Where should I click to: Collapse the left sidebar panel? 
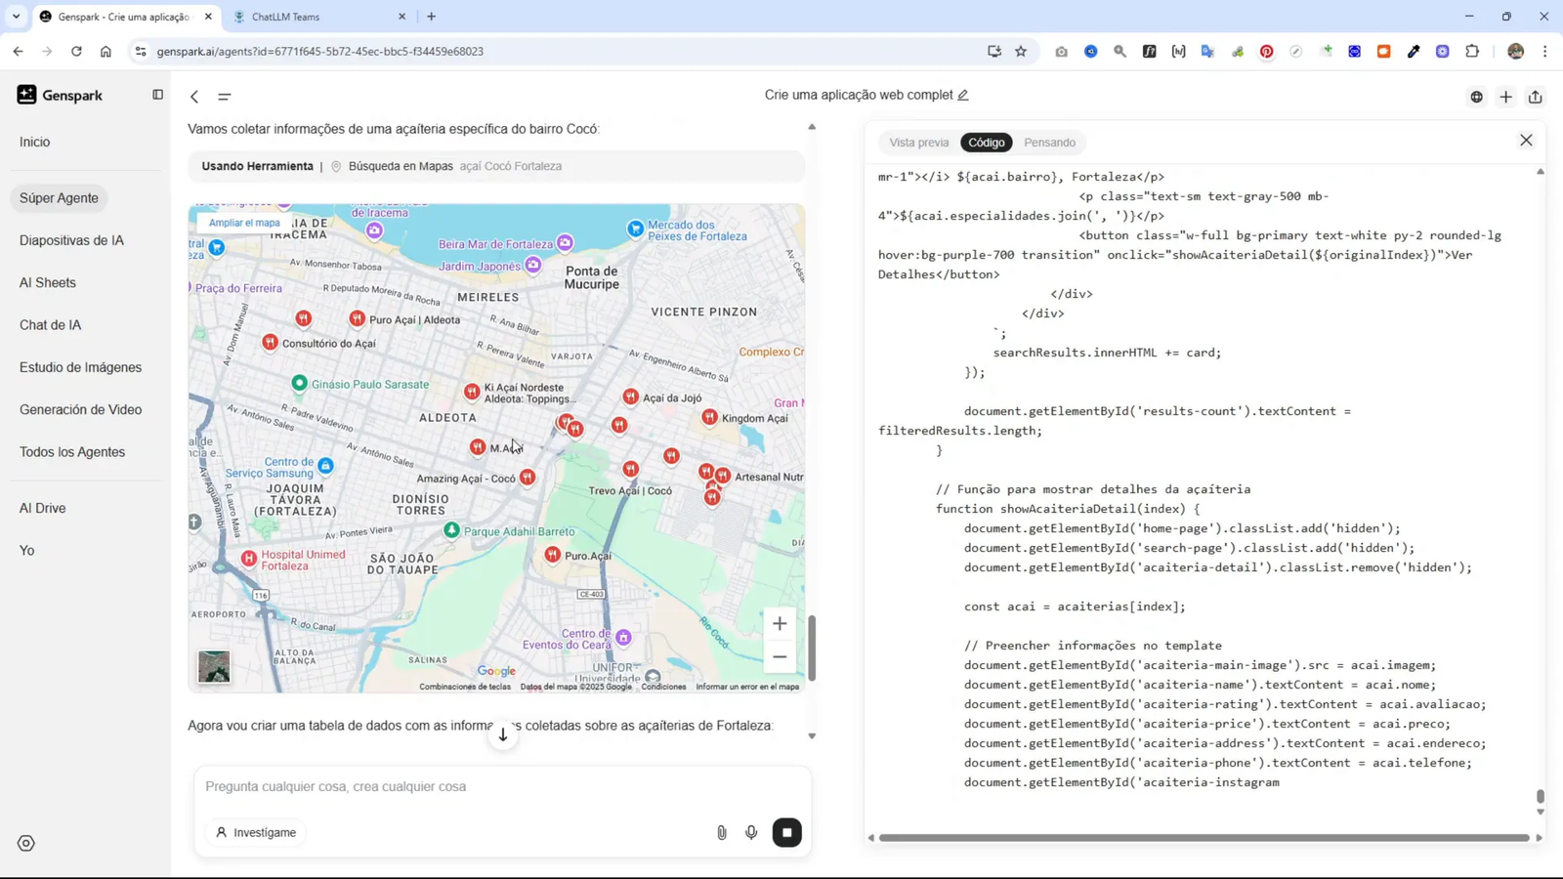click(x=157, y=94)
